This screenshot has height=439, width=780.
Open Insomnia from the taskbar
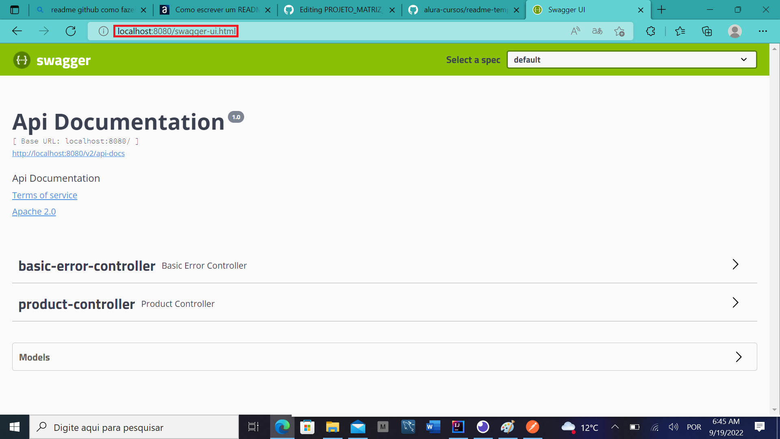coord(483,427)
